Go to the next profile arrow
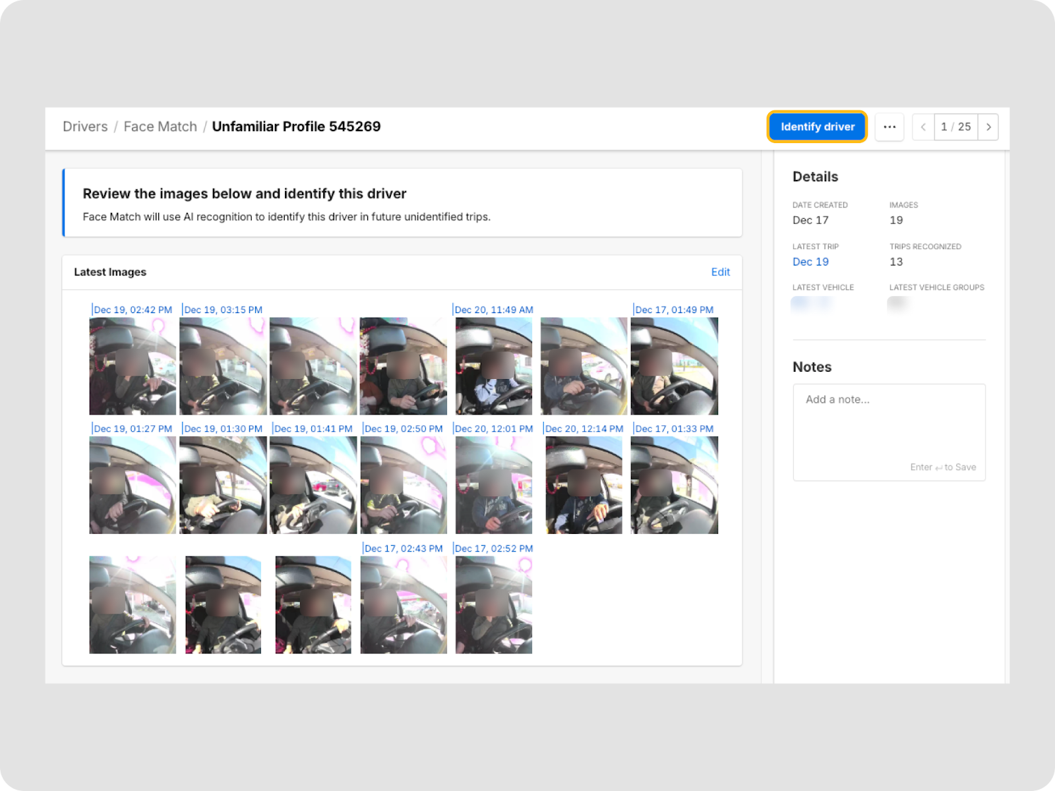This screenshot has width=1055, height=791. [988, 127]
